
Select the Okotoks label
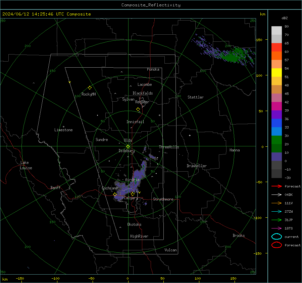tap(134, 224)
